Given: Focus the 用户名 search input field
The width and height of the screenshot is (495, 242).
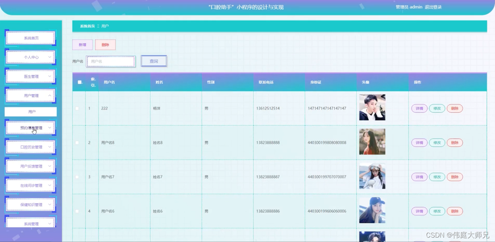Looking at the screenshot, I should (x=111, y=61).
